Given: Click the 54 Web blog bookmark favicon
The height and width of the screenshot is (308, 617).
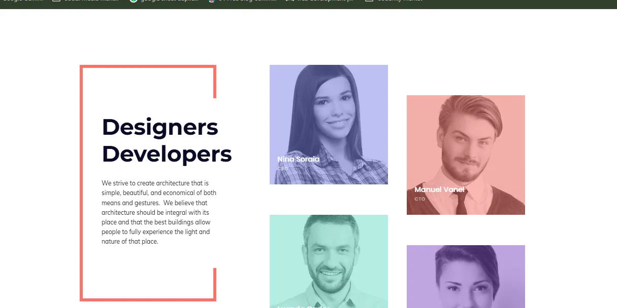Looking at the screenshot, I should pos(211,1).
